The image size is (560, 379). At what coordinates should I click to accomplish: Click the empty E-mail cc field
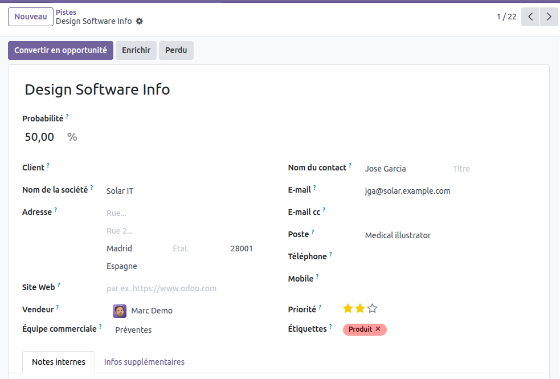(x=449, y=213)
